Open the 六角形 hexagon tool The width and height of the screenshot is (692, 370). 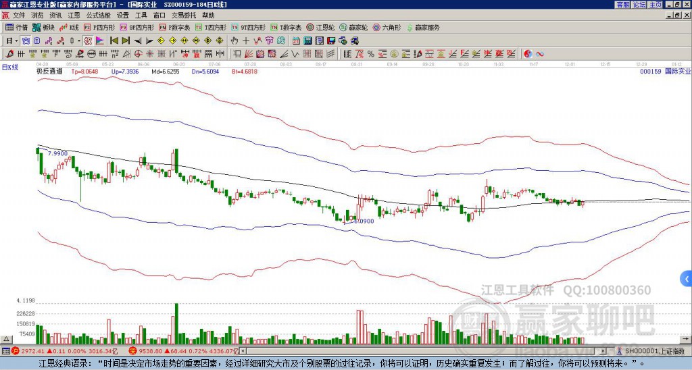tap(387, 28)
